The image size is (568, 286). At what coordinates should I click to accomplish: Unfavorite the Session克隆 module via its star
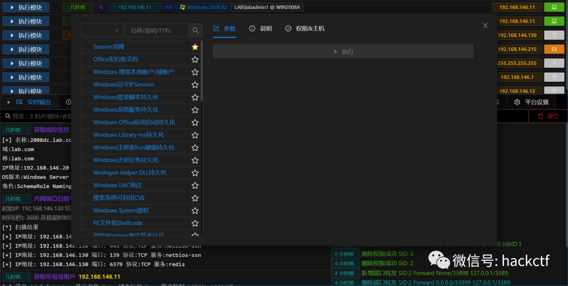point(195,47)
